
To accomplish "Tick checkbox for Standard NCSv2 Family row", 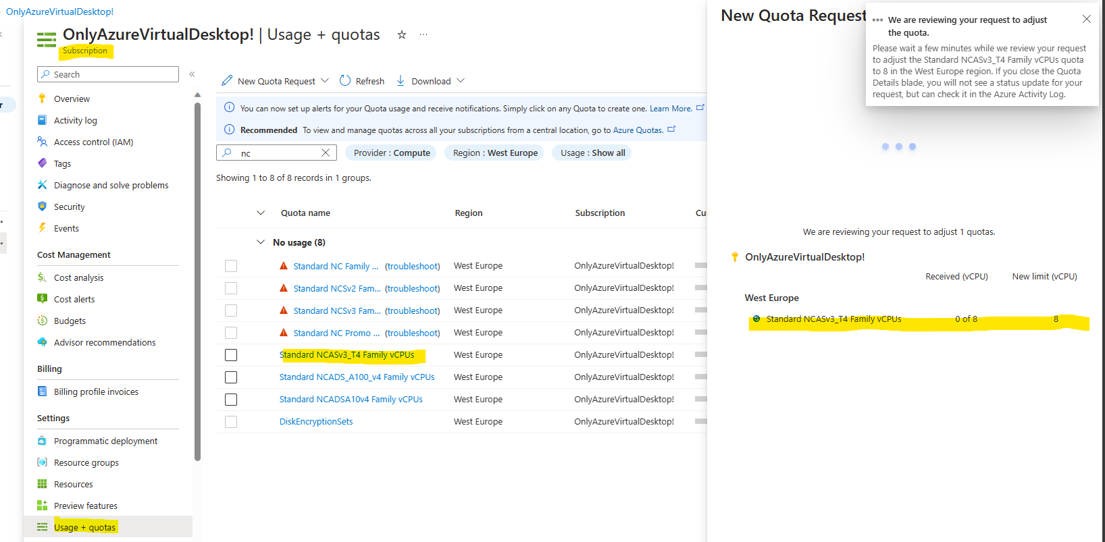I will [231, 288].
